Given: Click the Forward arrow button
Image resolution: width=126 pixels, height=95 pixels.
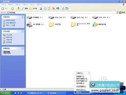Looking at the screenshot, I should click(x=12, y=9).
